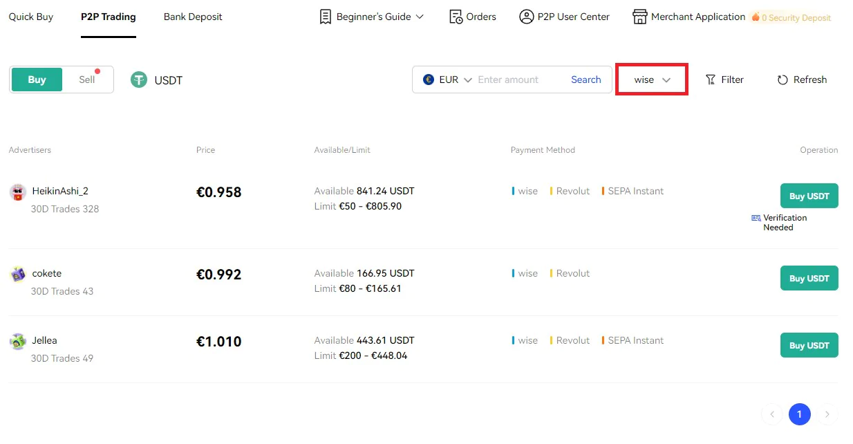Click the Verification Needed label

(785, 223)
